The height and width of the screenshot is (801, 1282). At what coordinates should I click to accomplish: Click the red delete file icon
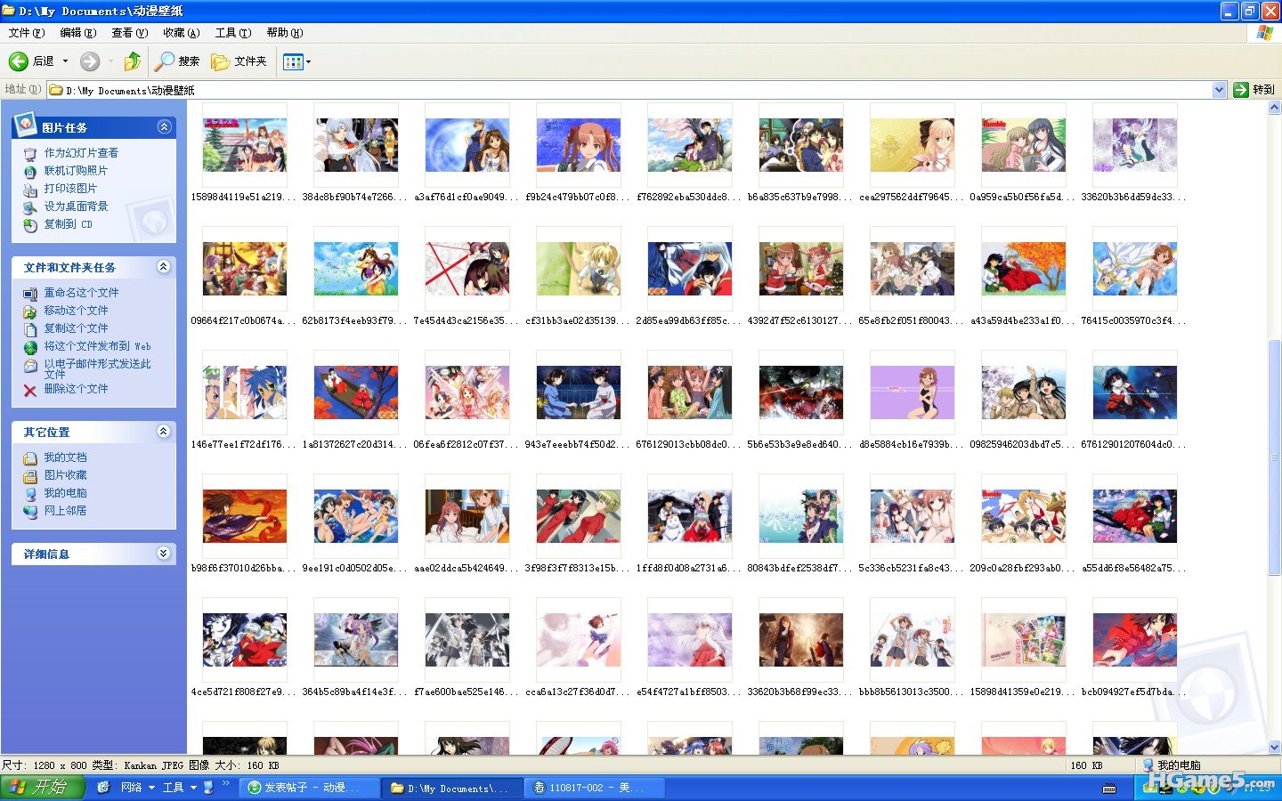pyautogui.click(x=29, y=390)
